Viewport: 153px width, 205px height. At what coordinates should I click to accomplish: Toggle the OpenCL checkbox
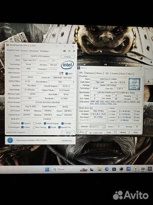(x=22, y=123)
